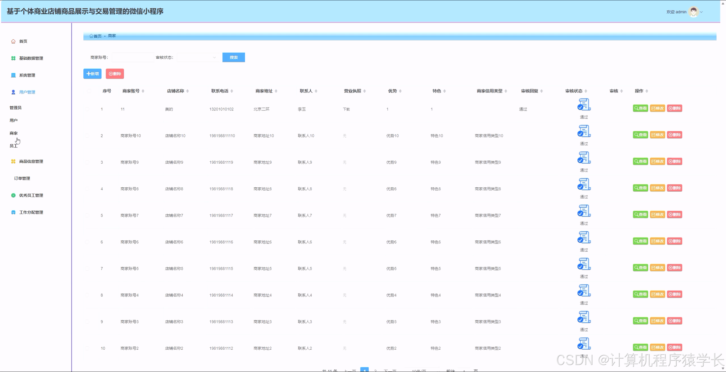Click 查看 for the 美的 row
The width and height of the screenshot is (726, 372).
(640, 108)
